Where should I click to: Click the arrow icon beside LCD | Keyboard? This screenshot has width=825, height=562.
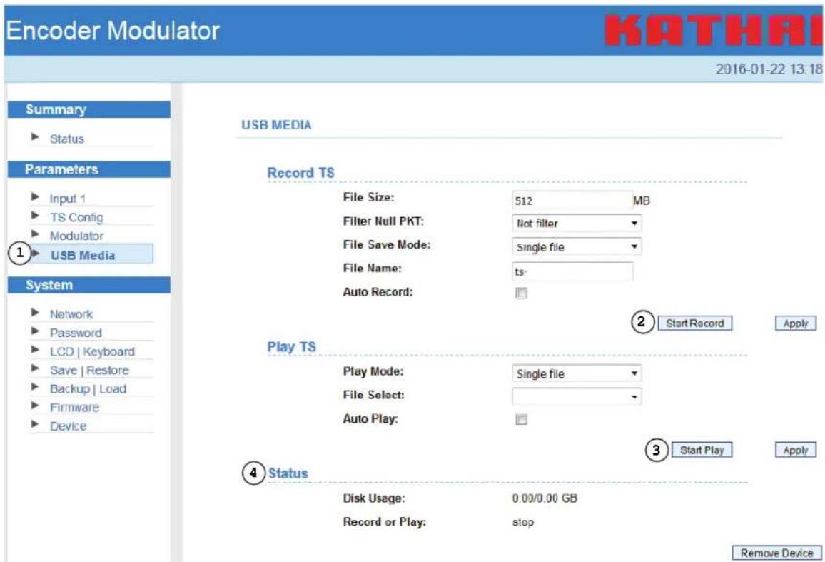[35, 350]
